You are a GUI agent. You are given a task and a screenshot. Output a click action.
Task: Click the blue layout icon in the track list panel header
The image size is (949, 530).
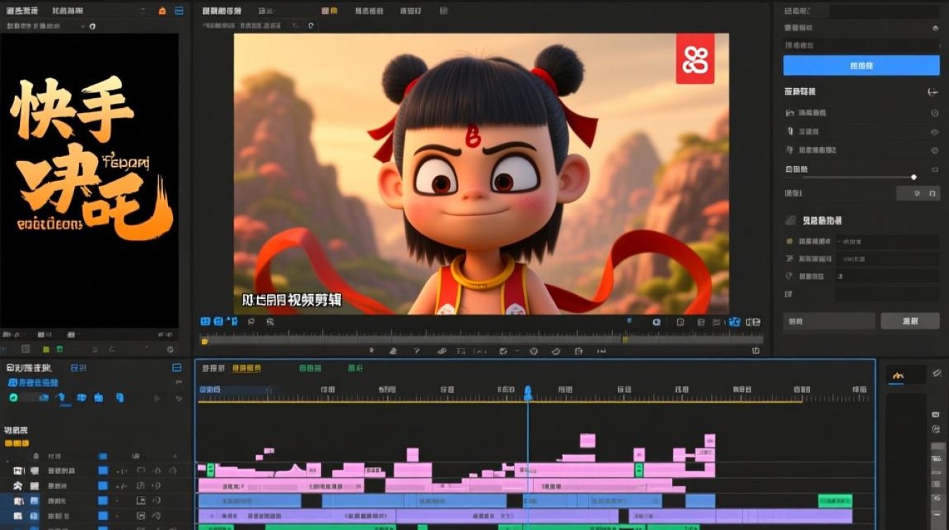pos(177,368)
